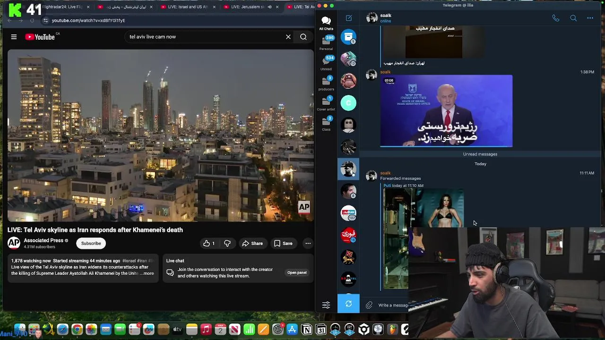This screenshot has width=605, height=340.
Task: Open the Tehran explosion video thumbnail
Action: pos(434,42)
